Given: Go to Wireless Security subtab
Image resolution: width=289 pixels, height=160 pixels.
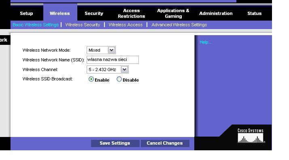Looking at the screenshot, I should (x=83, y=25).
